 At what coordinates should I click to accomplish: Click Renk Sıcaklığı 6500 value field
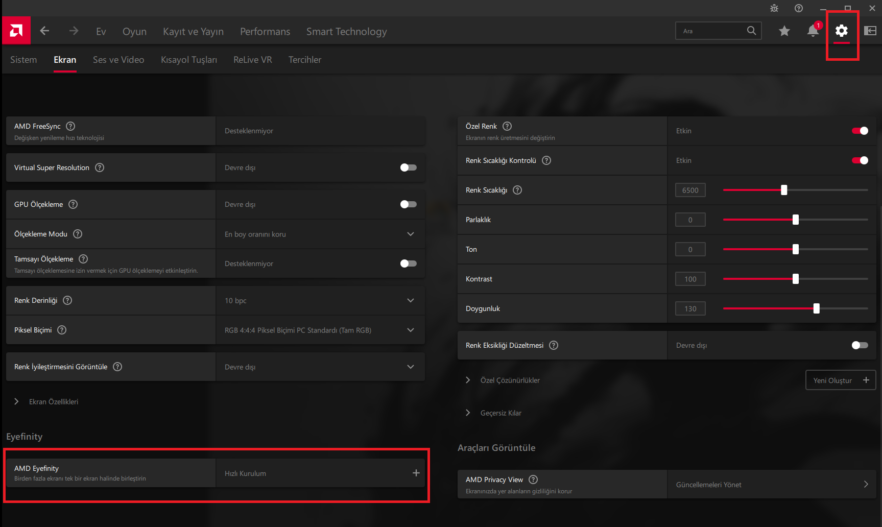[690, 190]
